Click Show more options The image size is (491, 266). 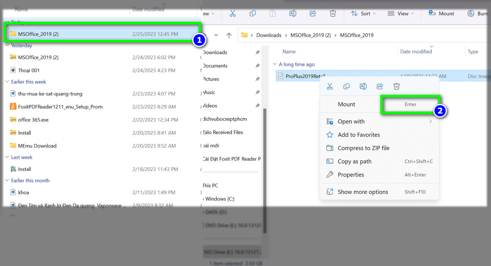click(x=379, y=192)
